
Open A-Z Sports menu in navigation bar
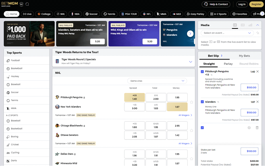[x=218, y=14]
